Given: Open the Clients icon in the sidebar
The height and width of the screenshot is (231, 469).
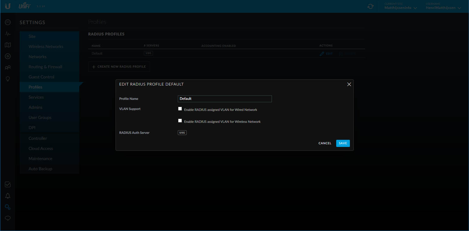Looking at the screenshot, I should pyautogui.click(x=8, y=68).
